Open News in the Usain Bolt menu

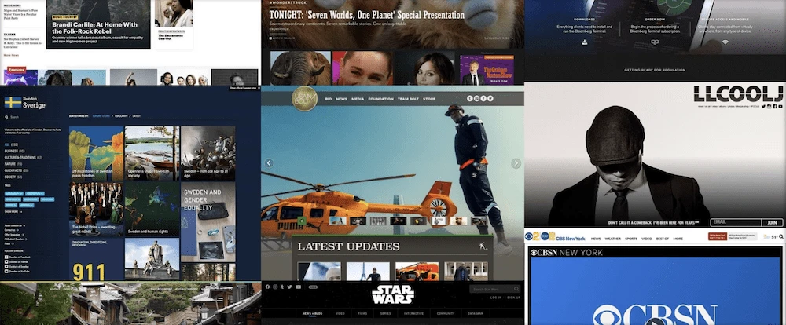coord(341,99)
